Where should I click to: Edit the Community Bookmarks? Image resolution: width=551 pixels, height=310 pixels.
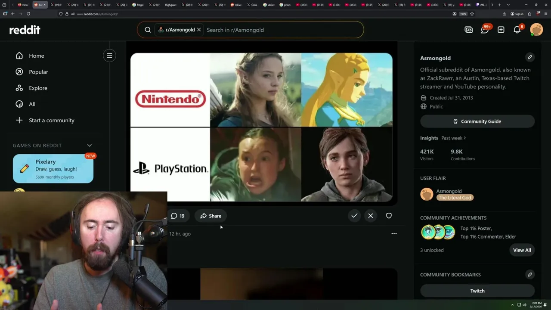(x=530, y=274)
